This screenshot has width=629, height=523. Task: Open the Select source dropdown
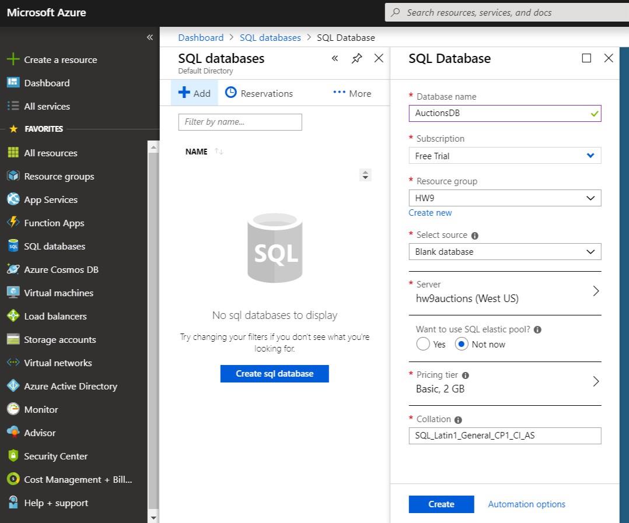tap(505, 252)
